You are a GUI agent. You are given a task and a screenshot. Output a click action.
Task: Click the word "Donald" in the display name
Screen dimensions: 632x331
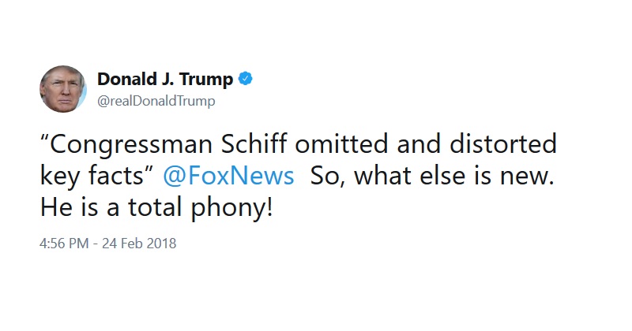[126, 79]
